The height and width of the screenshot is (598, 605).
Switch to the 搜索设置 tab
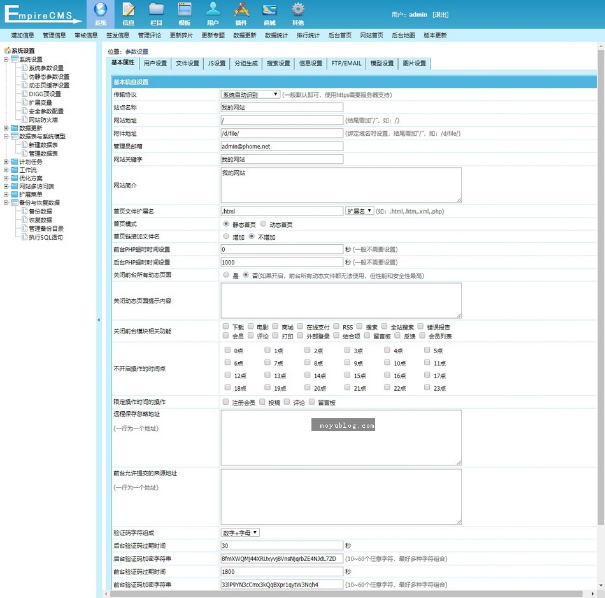pos(278,63)
